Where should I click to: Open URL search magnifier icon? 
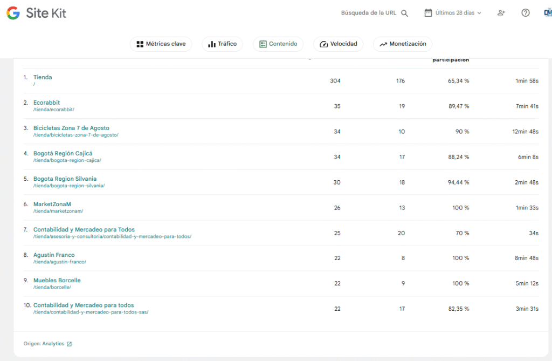tap(405, 13)
